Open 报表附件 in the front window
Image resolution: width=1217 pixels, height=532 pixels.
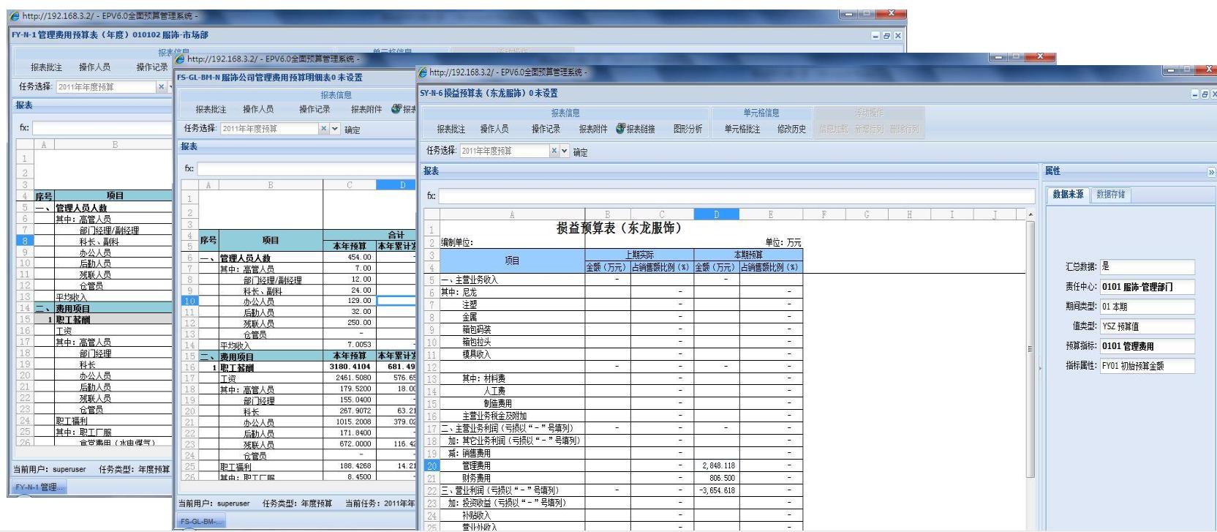(593, 130)
